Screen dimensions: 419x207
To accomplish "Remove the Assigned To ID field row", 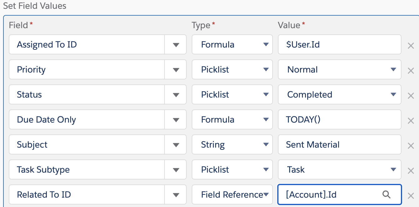I will click(411, 45).
